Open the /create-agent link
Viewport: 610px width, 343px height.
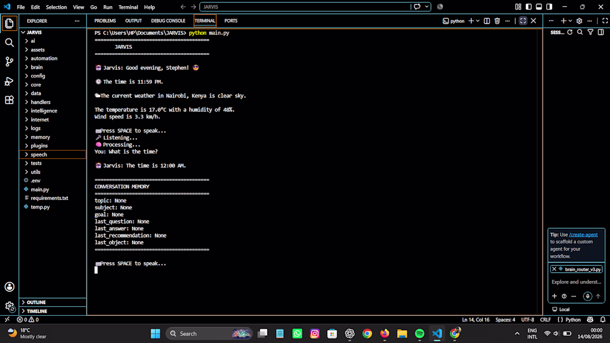click(x=583, y=234)
